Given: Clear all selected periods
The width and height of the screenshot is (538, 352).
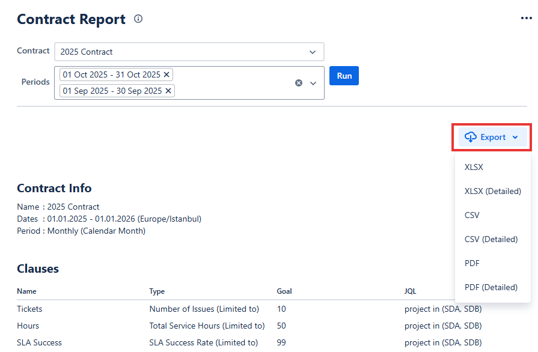Looking at the screenshot, I should [x=299, y=83].
